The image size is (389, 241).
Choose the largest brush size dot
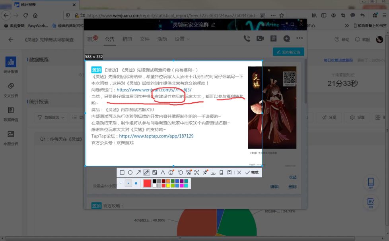[x=136, y=183]
